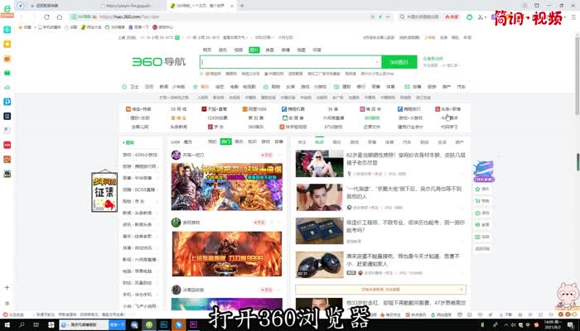The width and height of the screenshot is (580, 331).
Task: Click the yellow star favorites sidebar icon
Action: (7, 43)
